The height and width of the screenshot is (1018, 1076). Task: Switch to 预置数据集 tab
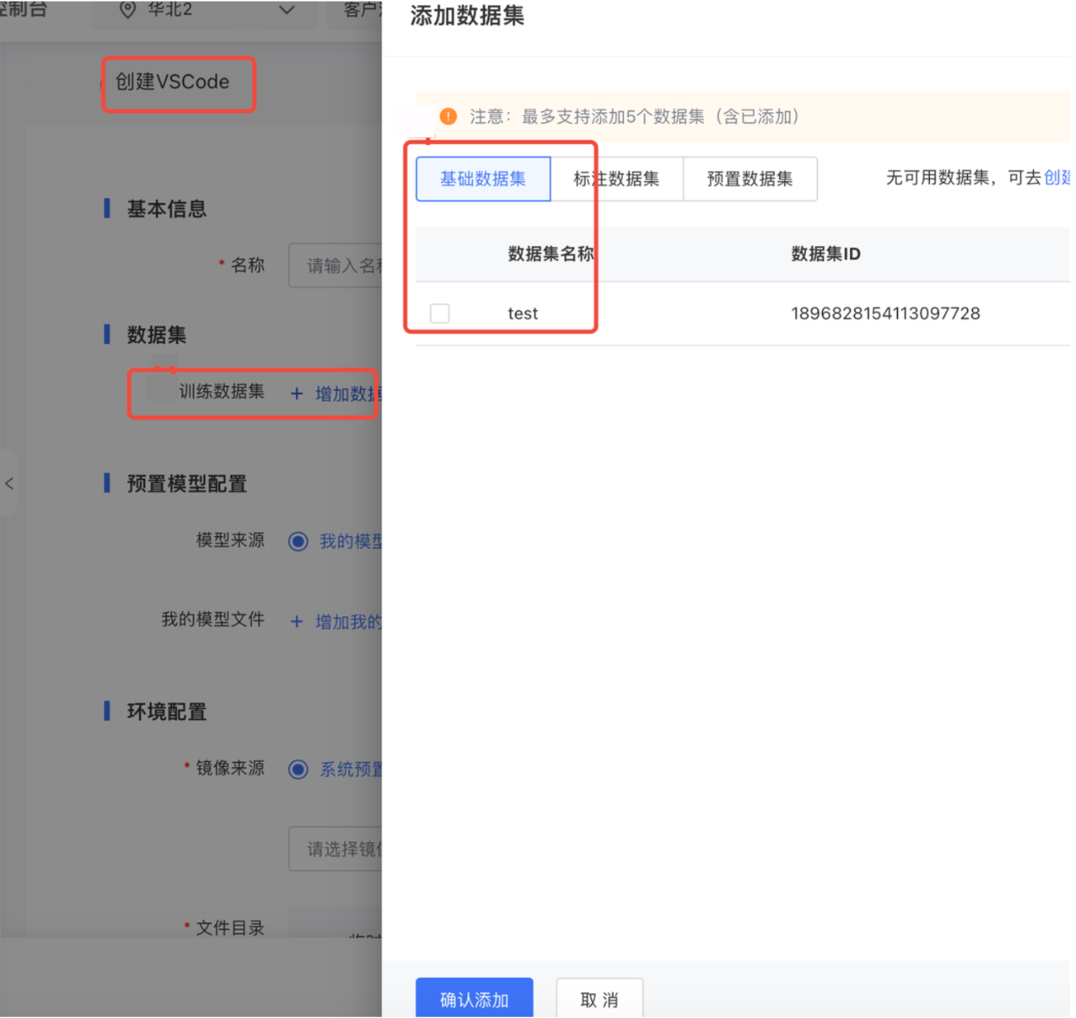click(x=750, y=179)
